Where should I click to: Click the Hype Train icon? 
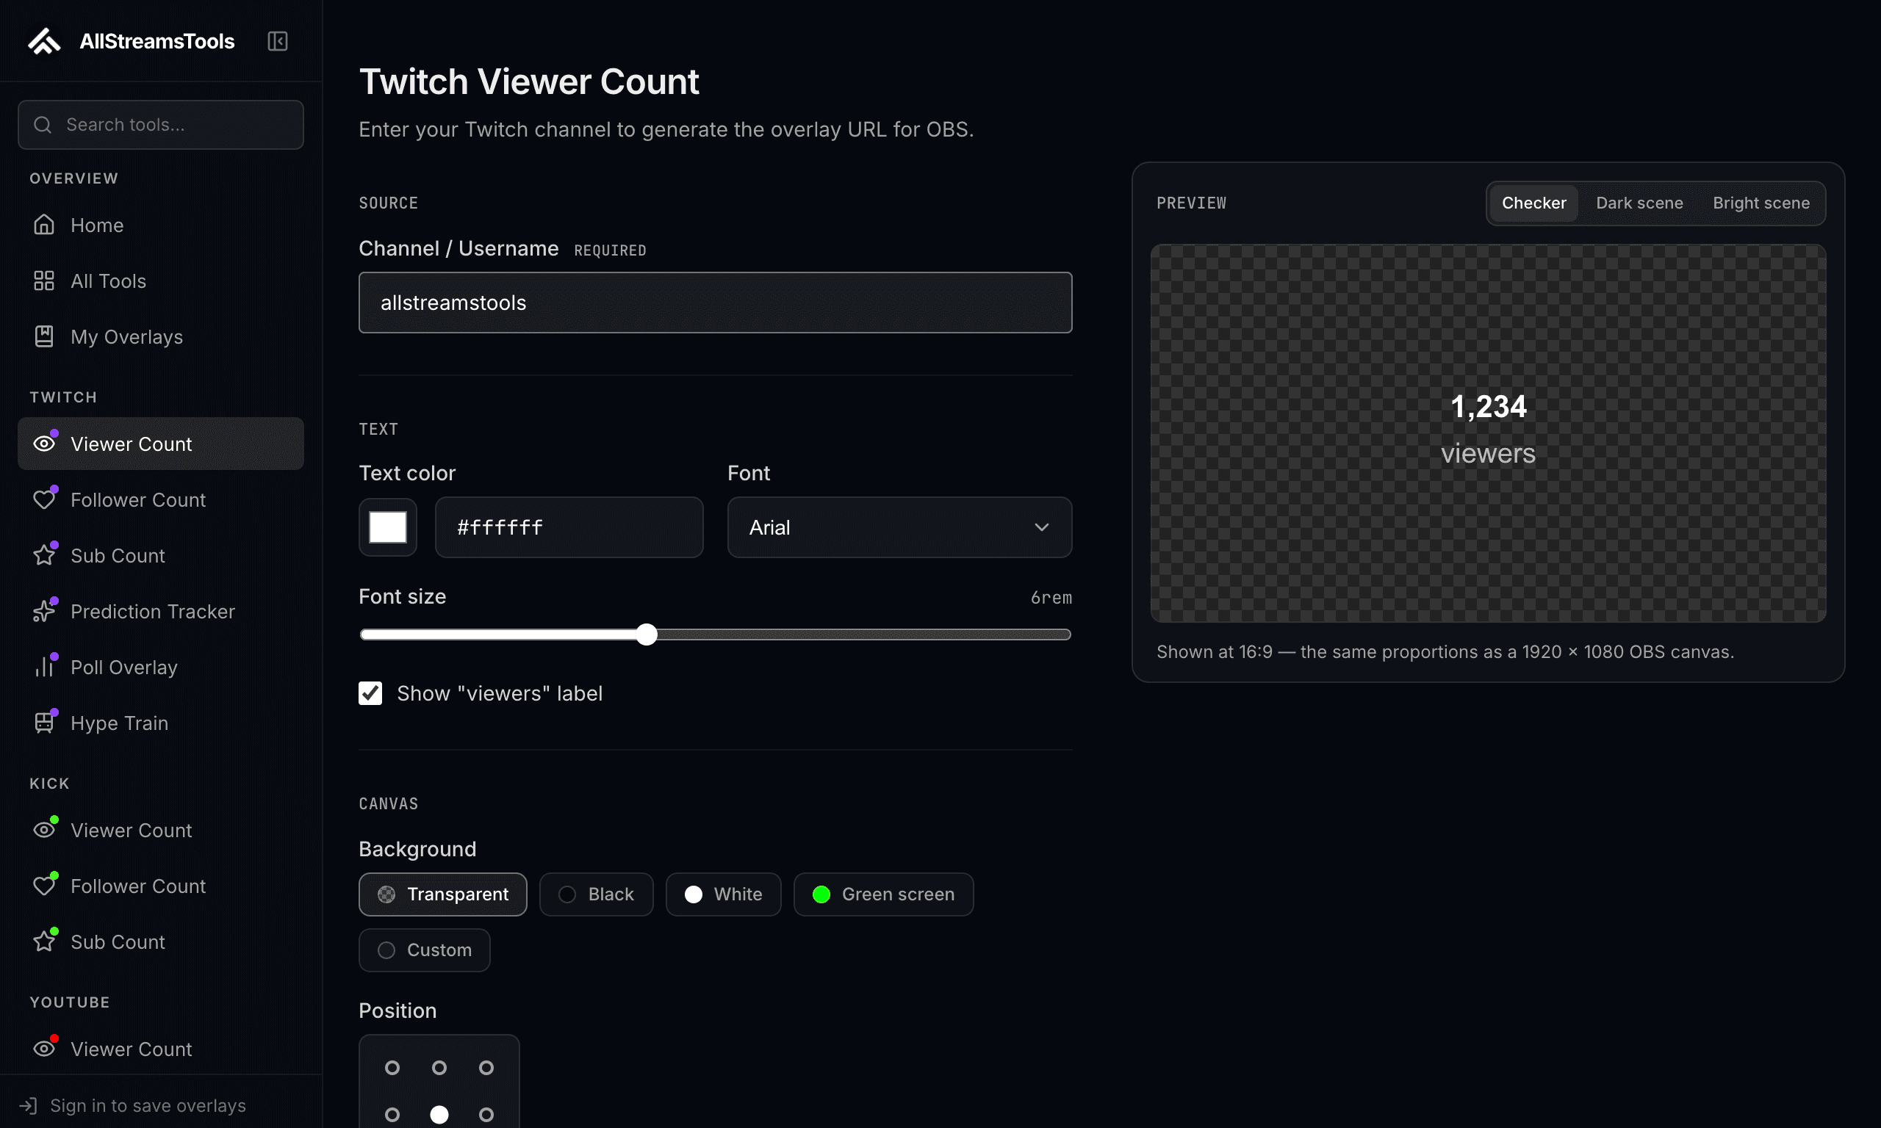click(x=44, y=722)
